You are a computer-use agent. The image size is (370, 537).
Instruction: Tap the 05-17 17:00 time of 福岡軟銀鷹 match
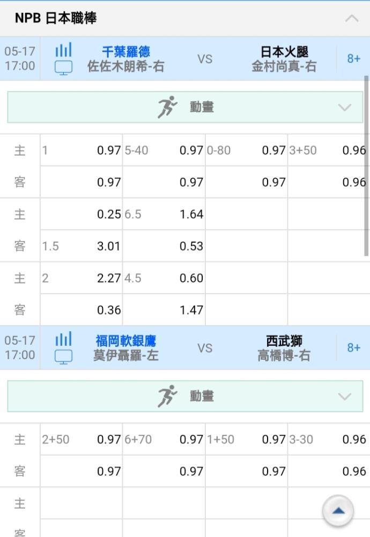20,347
